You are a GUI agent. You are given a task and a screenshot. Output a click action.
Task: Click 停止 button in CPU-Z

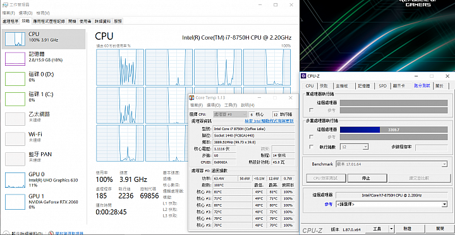click(367, 178)
